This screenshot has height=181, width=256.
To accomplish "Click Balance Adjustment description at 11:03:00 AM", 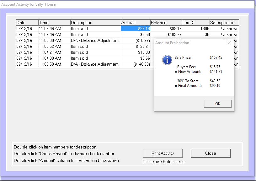I will pos(96,41).
